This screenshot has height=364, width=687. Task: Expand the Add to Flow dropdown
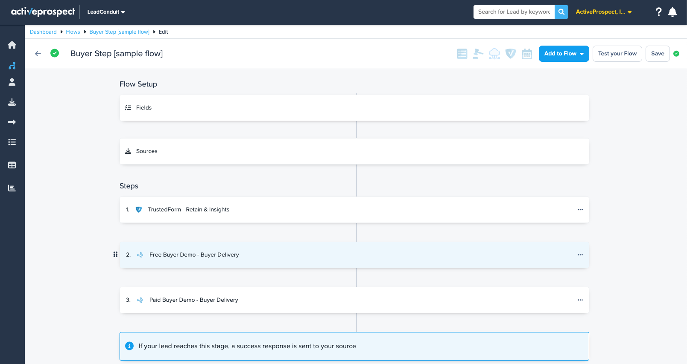(x=564, y=54)
